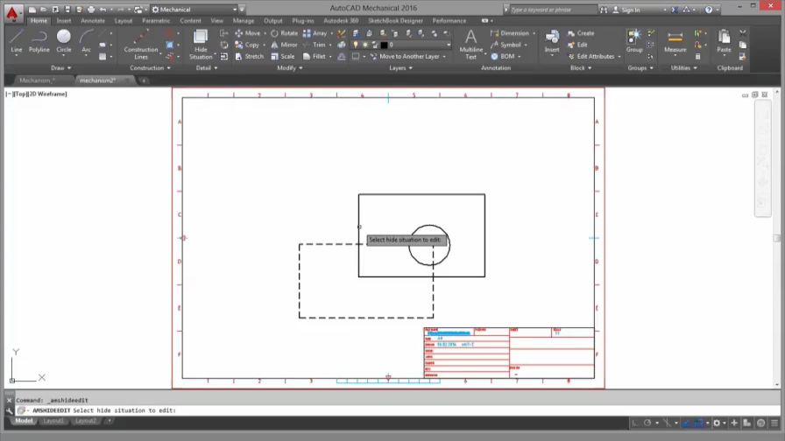This screenshot has width=785, height=441.
Task: Select the Arc tool
Action: pyautogui.click(x=86, y=41)
